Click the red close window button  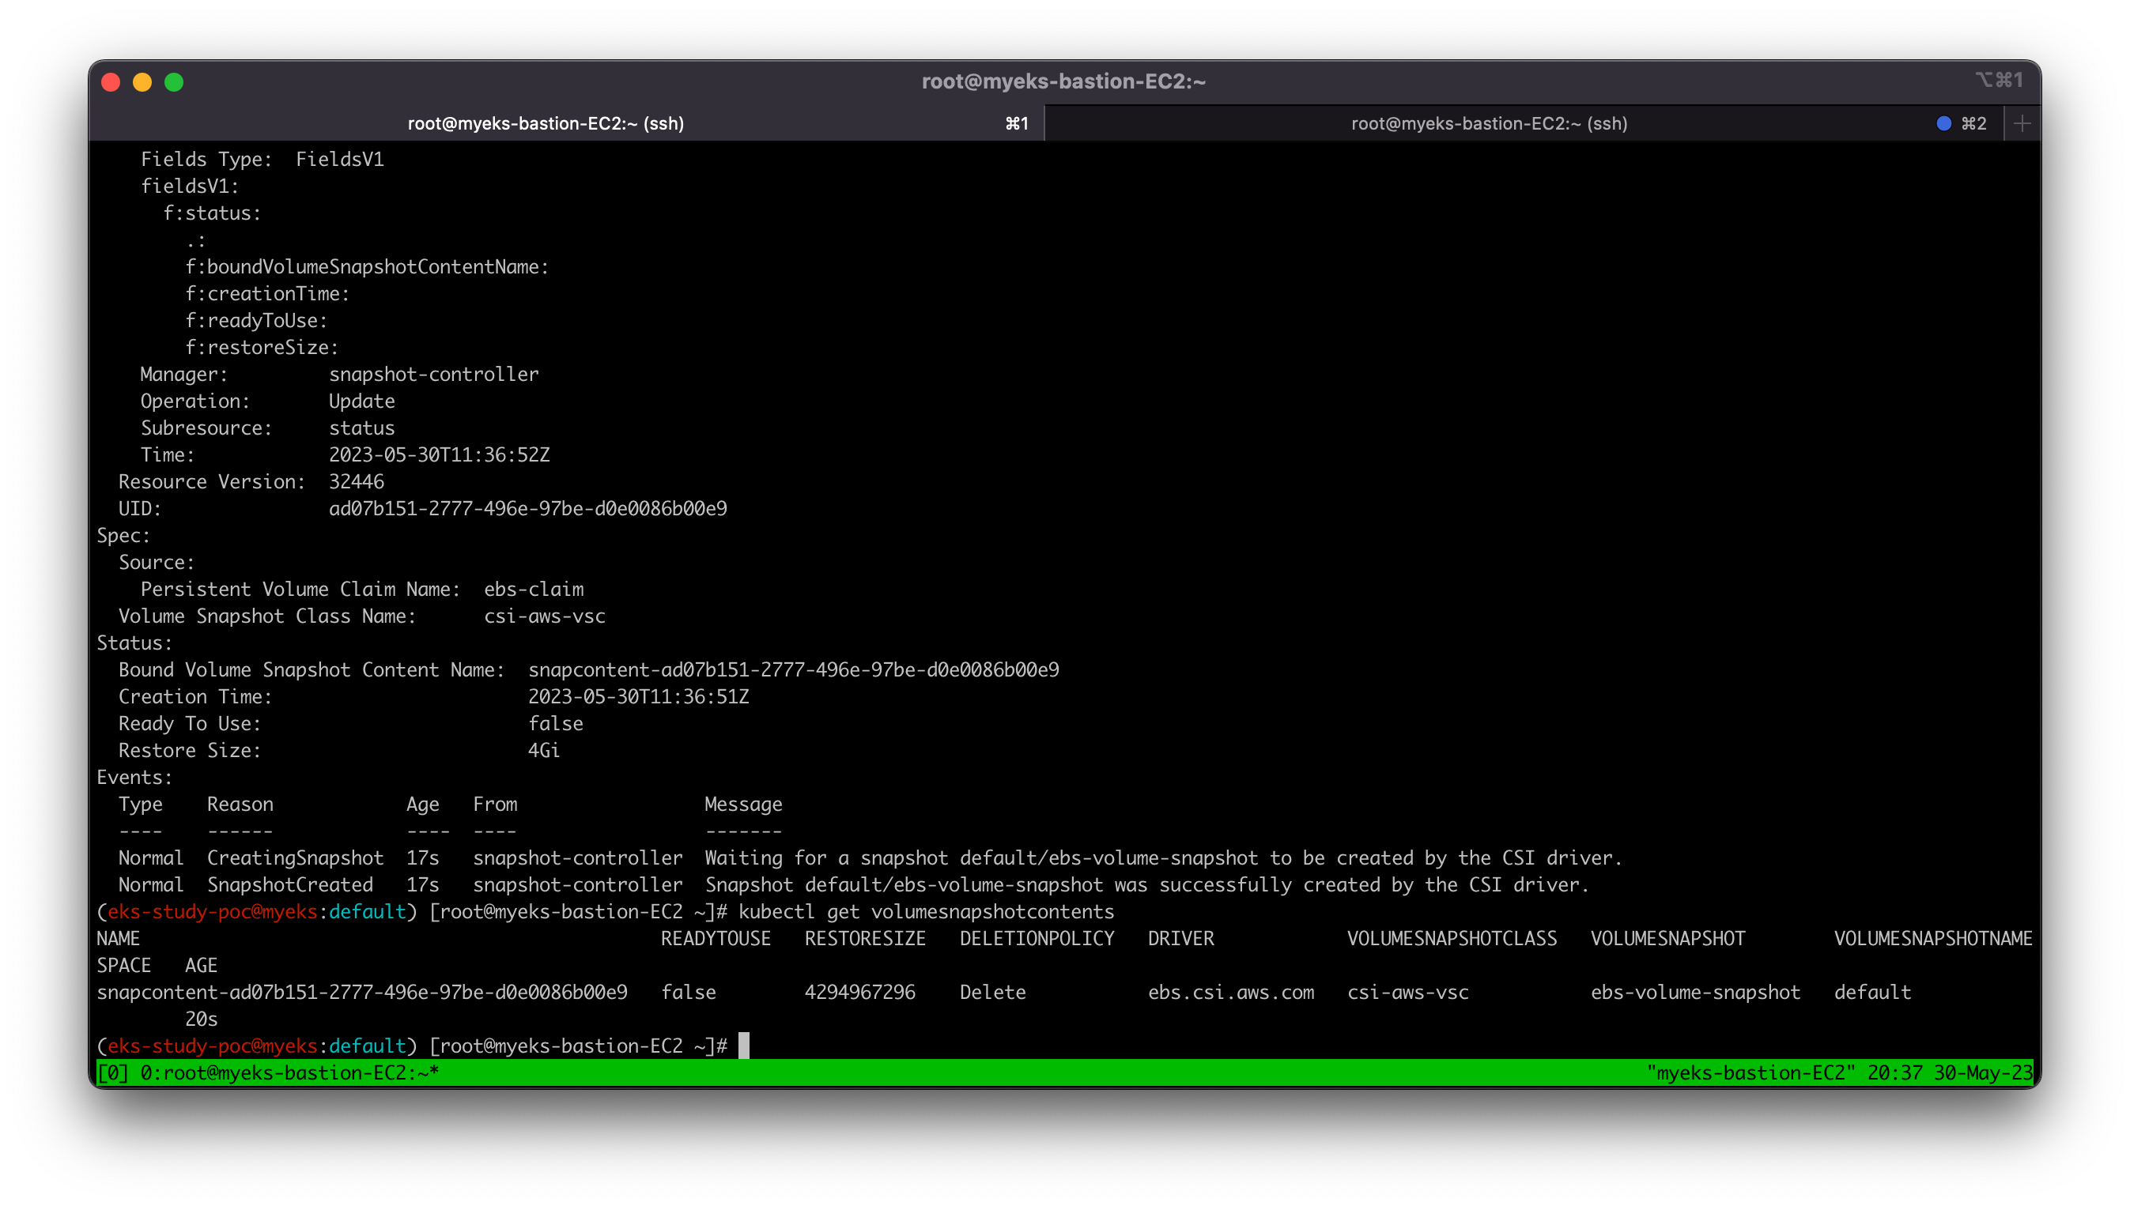point(111,82)
